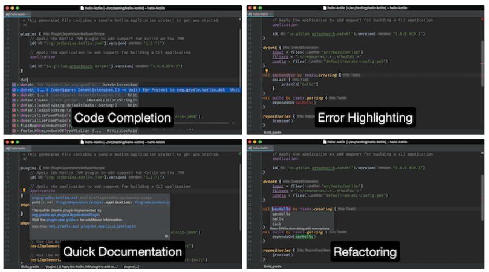This screenshot has width=489, height=272.
Task: Click Build_gradle breadcrumb in Error Highlighting window
Action: 273,133
